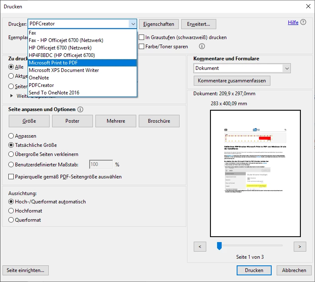
Task: Open Seite einrichten... dialog
Action: coord(25,270)
